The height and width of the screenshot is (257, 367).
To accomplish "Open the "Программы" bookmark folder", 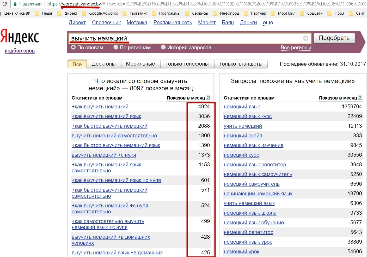I will point(166,13).
